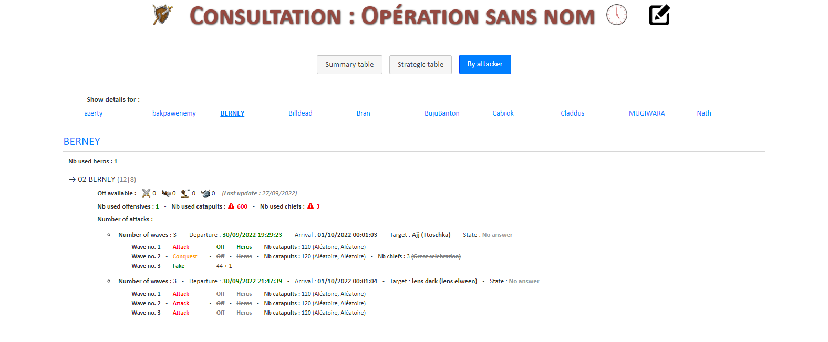This screenshot has width=828, height=342.
Task: Click the departure time 30/09/2022 21:47:39
Action: coord(252,281)
